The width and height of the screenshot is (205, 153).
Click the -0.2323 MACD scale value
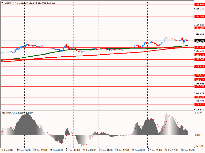coord(199,146)
